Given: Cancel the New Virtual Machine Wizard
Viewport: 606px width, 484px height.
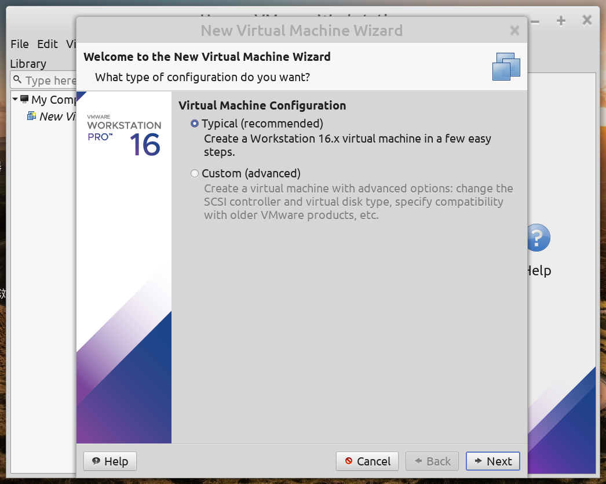Looking at the screenshot, I should tap(367, 461).
